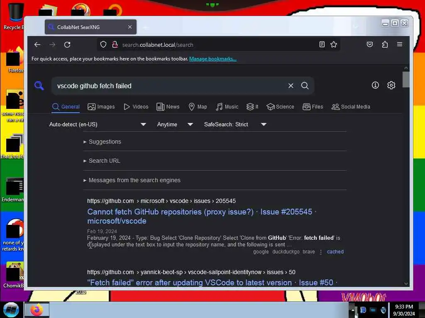Open the Firefox hamburger menu
Screen dimensions: 425x318
coord(400,44)
